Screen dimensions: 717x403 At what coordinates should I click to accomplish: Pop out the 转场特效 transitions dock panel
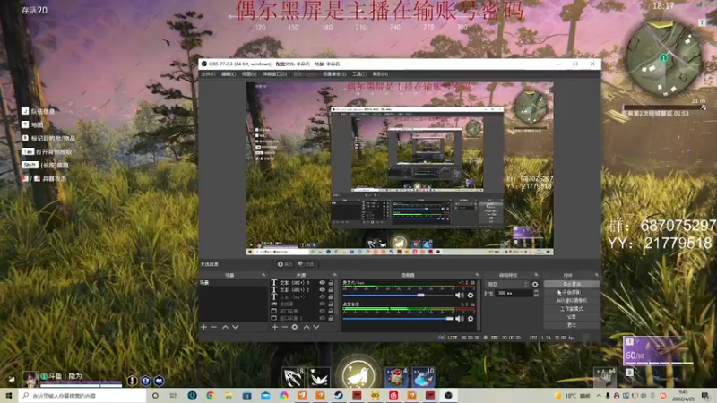[536, 275]
